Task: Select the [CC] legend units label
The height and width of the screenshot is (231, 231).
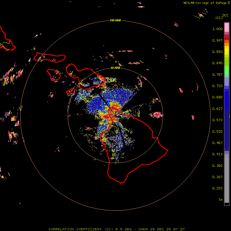Action: click(219, 18)
